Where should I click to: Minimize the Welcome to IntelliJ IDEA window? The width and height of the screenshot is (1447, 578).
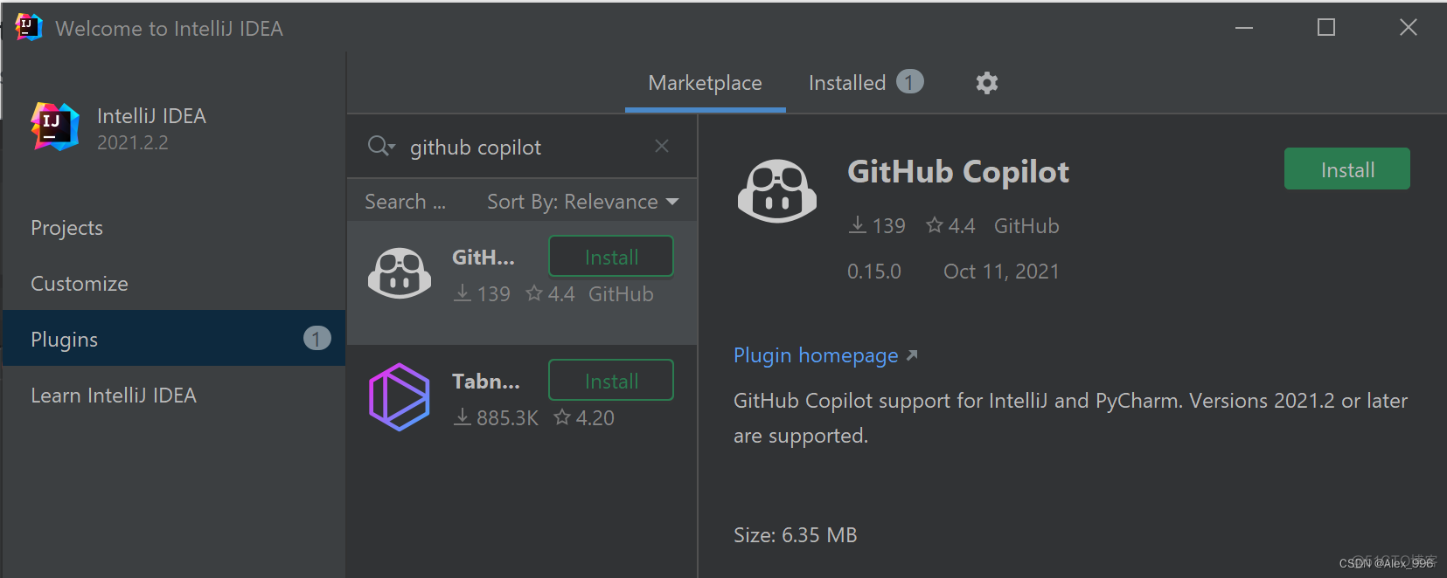click(1244, 28)
